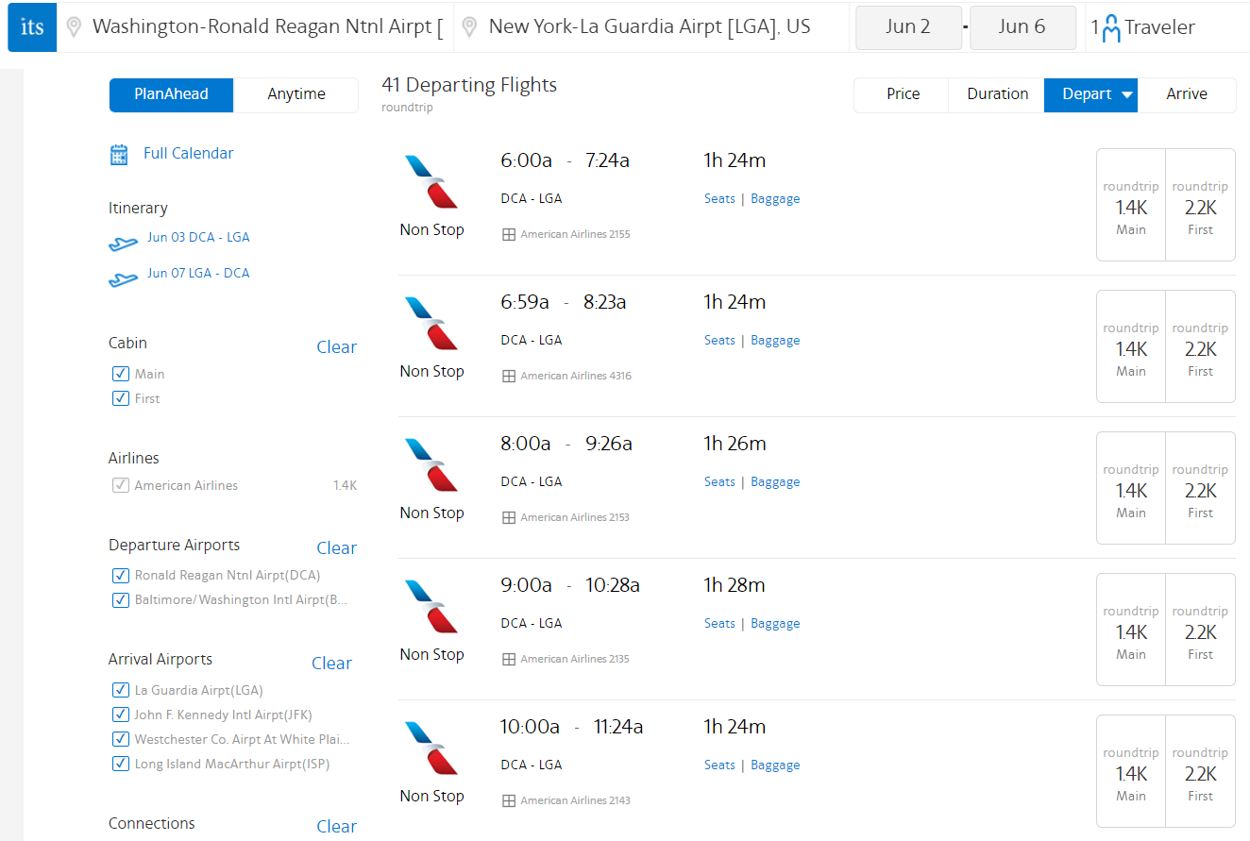Open Baggage info for the 6:59a flight

[x=775, y=341]
